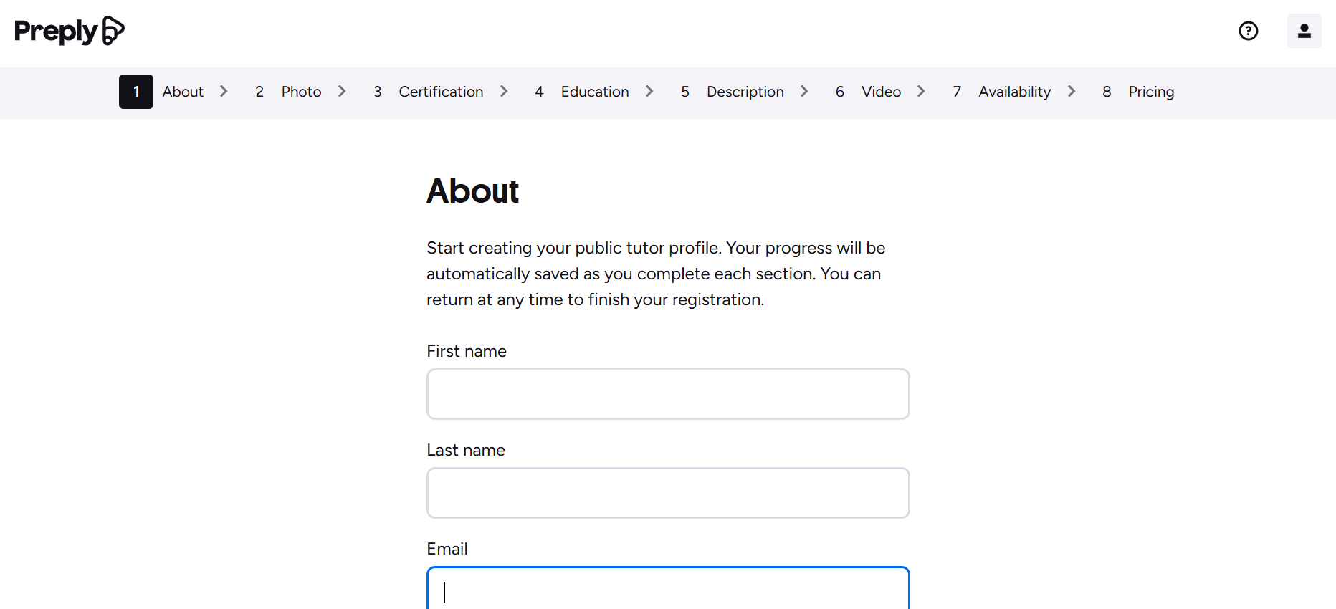Open the user profile icon
The width and height of the screenshot is (1336, 609).
pyautogui.click(x=1304, y=31)
